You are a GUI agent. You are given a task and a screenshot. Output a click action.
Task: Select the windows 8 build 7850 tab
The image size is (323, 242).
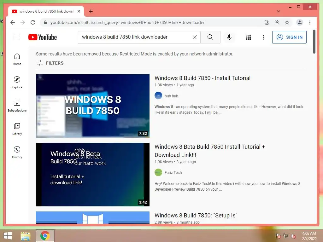pyautogui.click(x=46, y=11)
